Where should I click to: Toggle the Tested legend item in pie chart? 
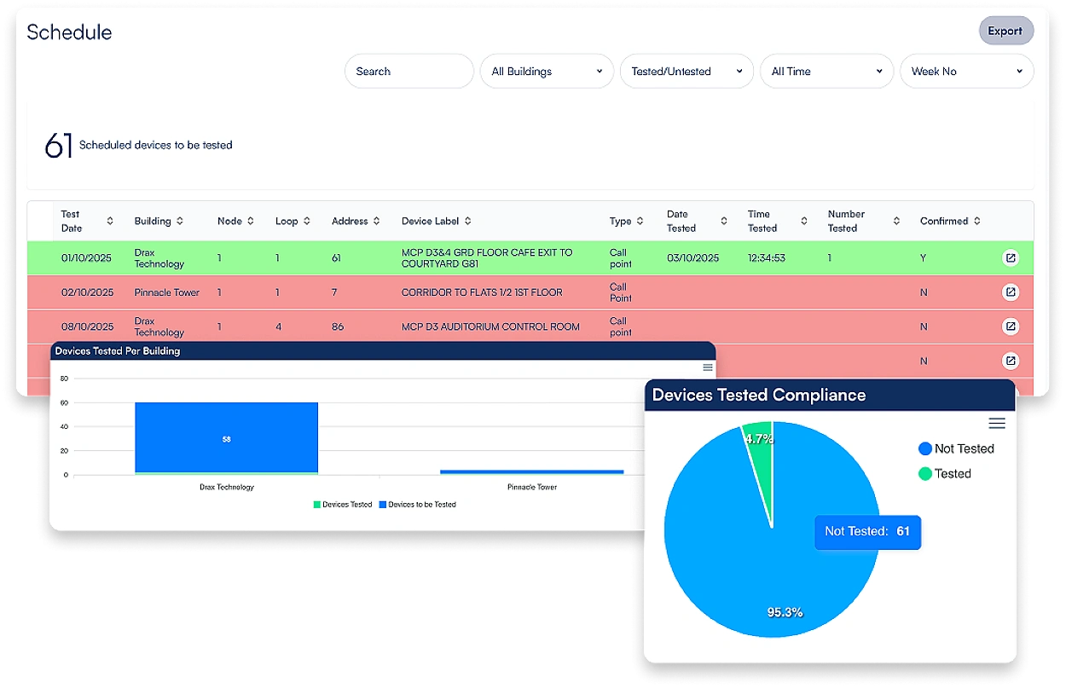(945, 473)
